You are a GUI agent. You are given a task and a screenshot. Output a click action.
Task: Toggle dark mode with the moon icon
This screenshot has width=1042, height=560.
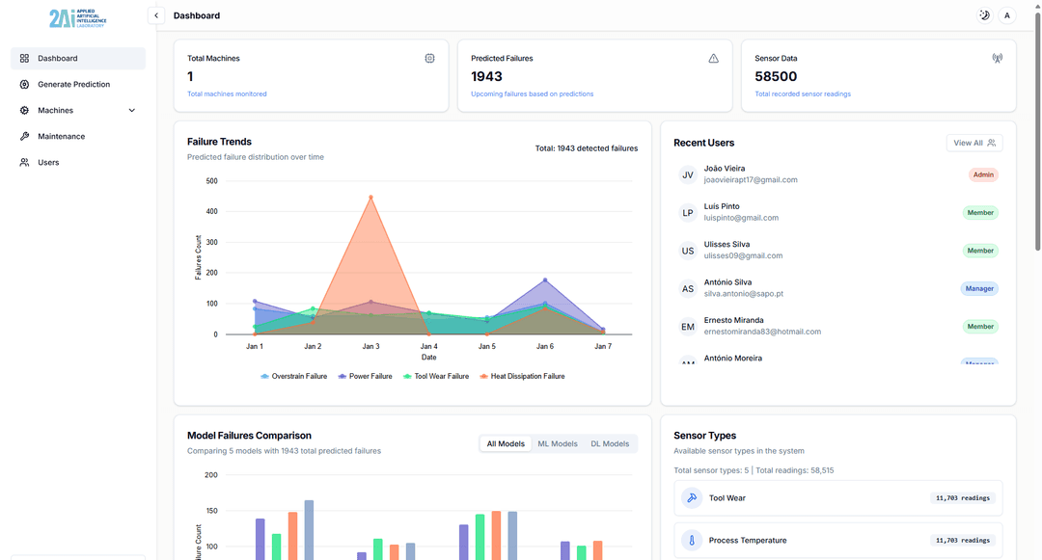[x=983, y=15]
